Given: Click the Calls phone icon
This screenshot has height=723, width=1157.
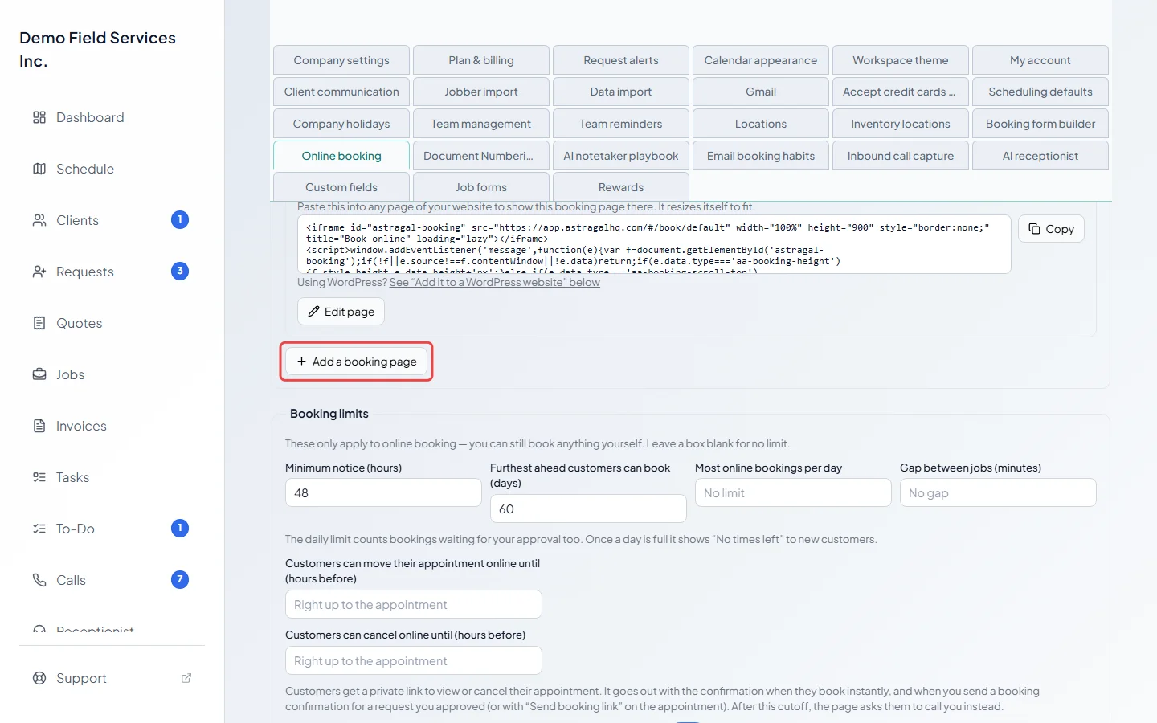Looking at the screenshot, I should point(39,580).
